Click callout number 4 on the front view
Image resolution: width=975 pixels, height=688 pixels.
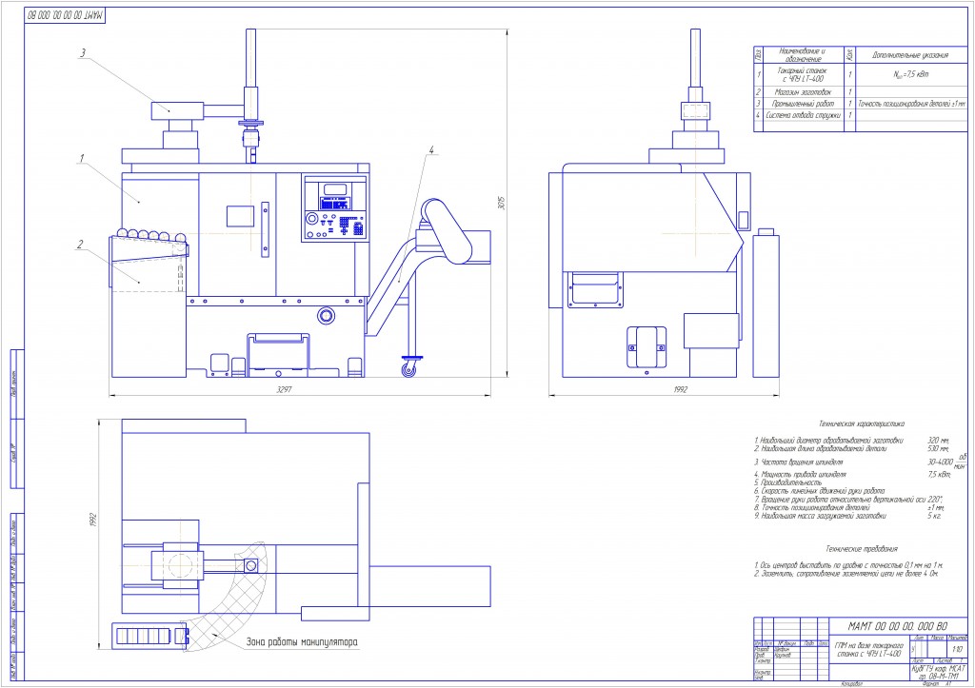pyautogui.click(x=430, y=149)
